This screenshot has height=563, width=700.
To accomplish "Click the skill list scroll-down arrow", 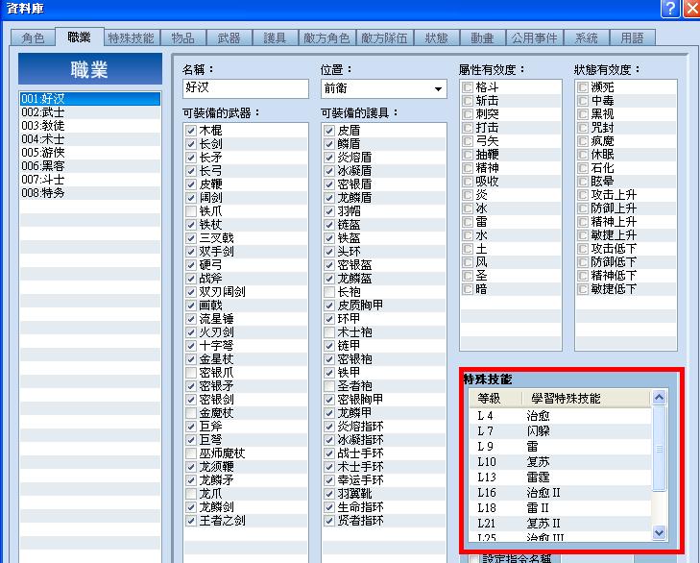I will (x=659, y=532).
